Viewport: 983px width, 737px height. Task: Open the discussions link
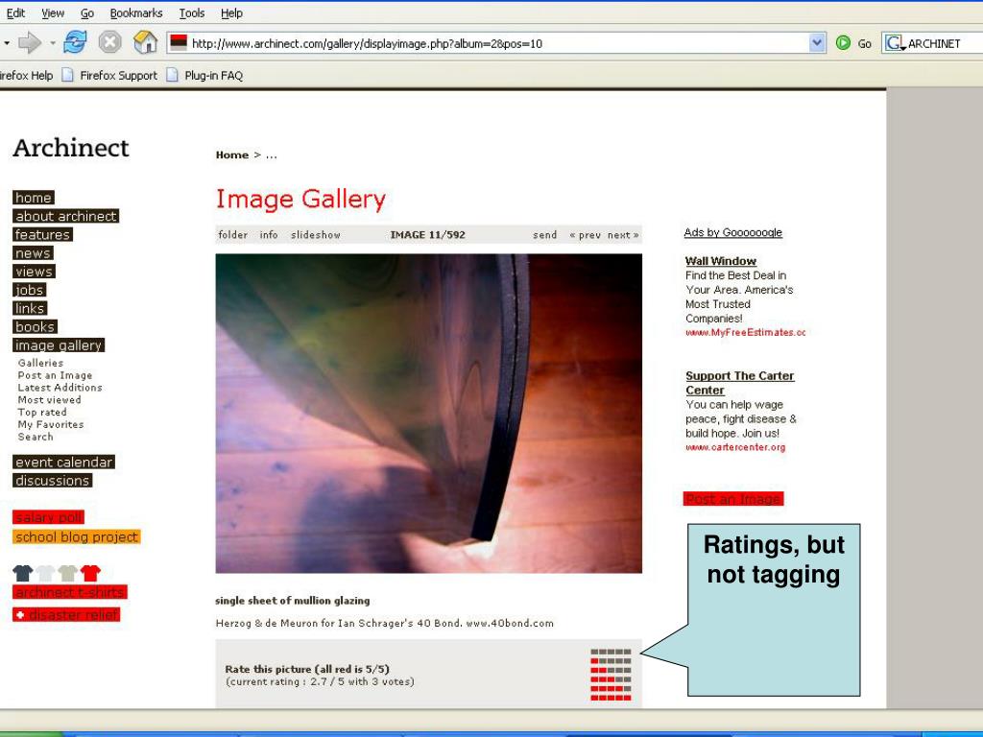(53, 481)
